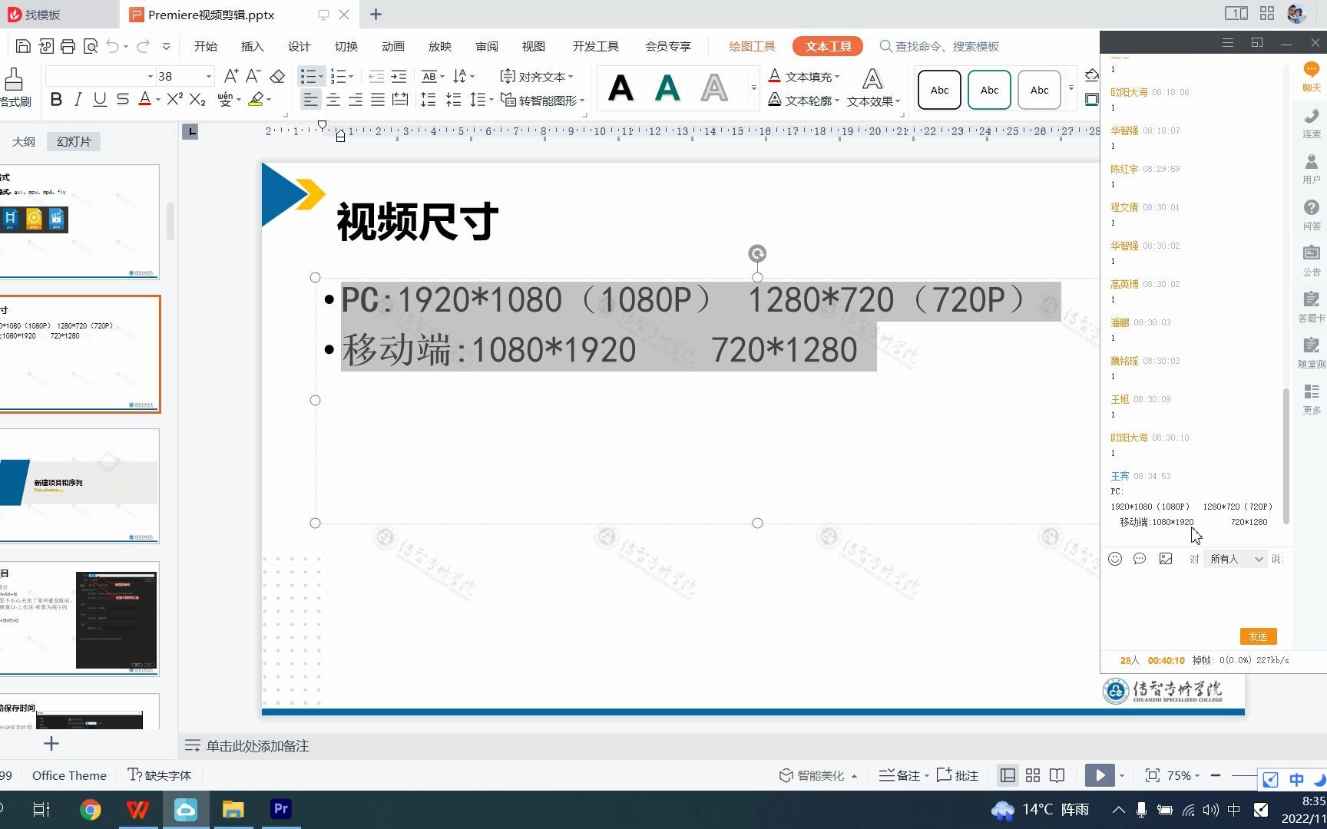This screenshot has width=1327, height=829.
Task: Select the 连麦 voice connect icon
Action: tap(1310, 123)
